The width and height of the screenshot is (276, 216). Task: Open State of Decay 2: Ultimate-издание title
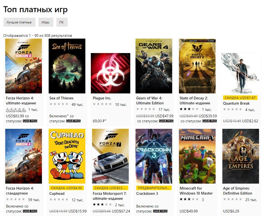195,101
